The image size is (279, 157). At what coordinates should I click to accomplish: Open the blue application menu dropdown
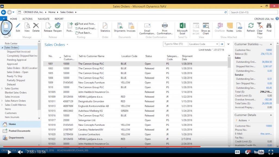[4, 18]
